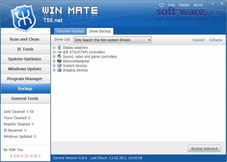Click the Expand link
The width and height of the screenshot is (227, 162).
(x=198, y=40)
